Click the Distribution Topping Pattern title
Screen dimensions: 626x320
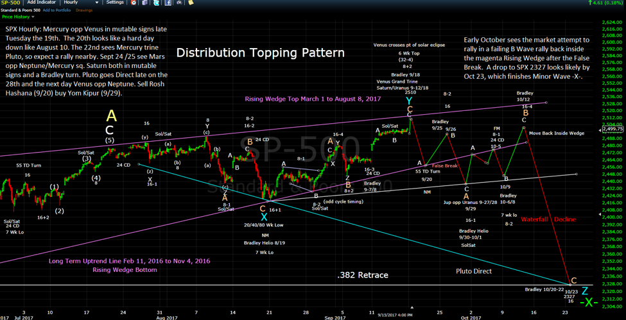point(260,53)
